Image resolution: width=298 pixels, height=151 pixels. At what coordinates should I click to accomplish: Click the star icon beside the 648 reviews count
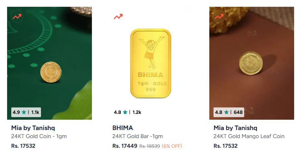pos(226,112)
